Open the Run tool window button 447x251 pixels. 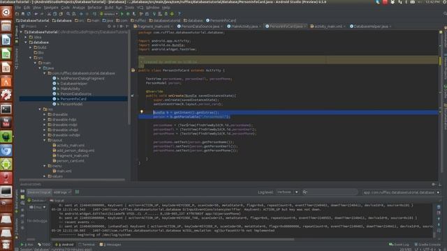(27, 245)
